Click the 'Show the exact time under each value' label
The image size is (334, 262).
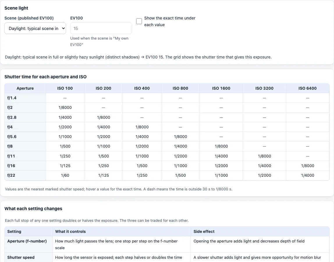click(x=170, y=21)
